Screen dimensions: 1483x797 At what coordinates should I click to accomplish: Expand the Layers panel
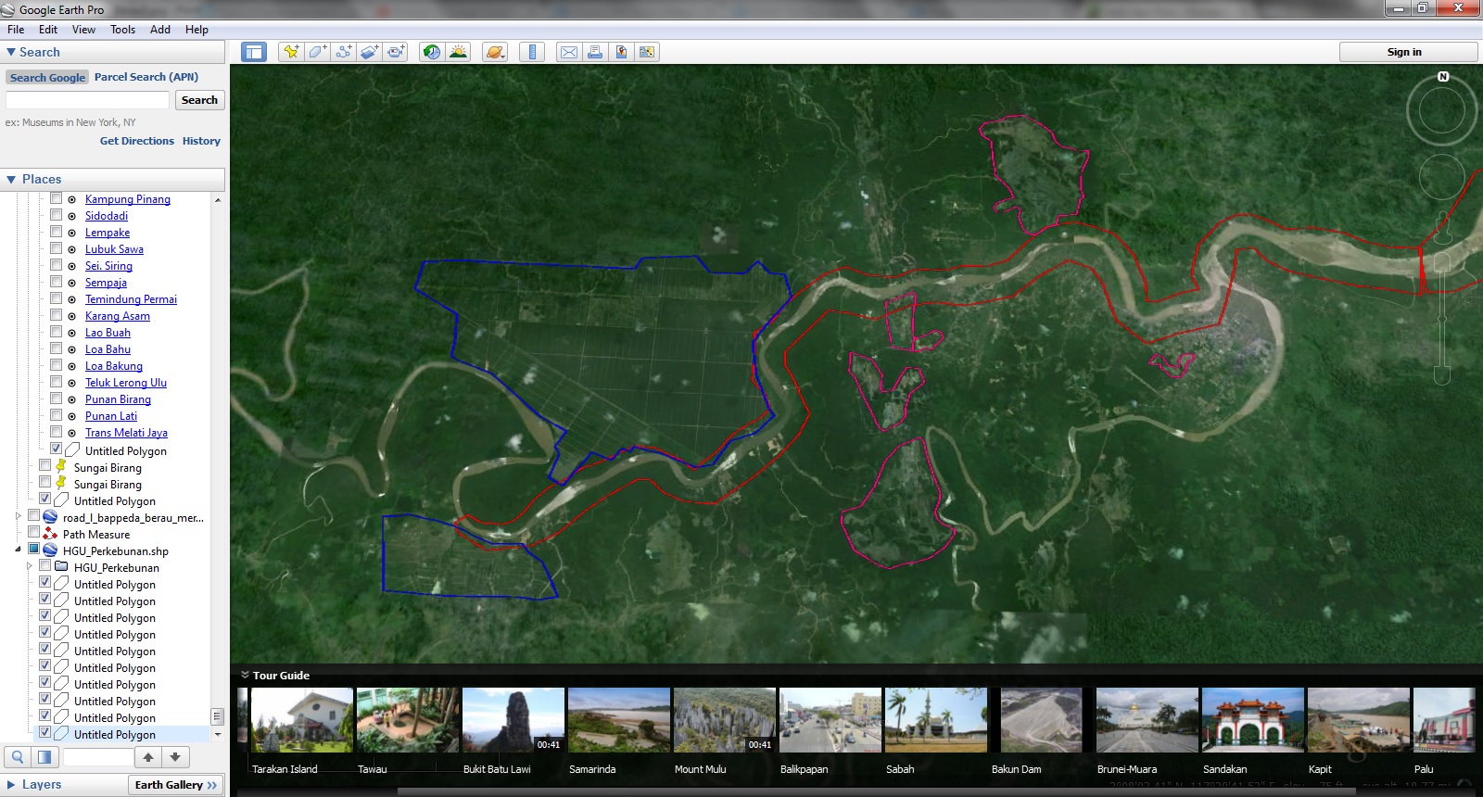coord(11,784)
